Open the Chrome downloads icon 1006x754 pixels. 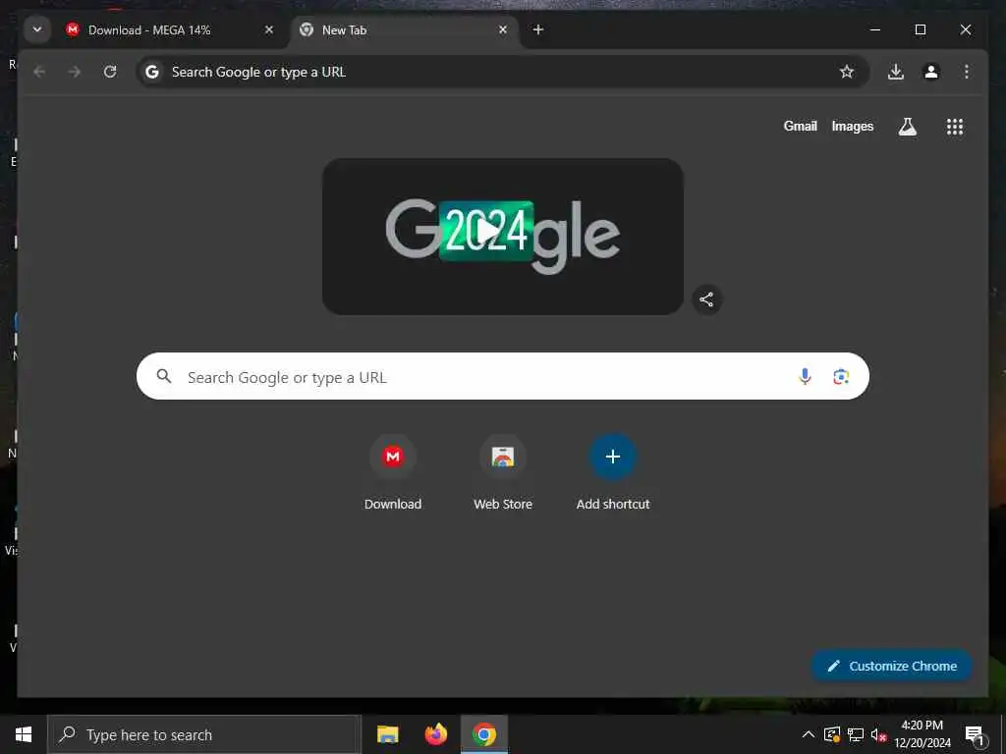tap(896, 72)
